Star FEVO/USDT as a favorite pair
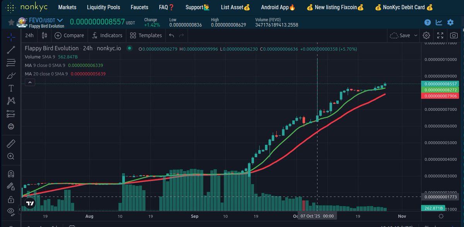 [10, 22]
